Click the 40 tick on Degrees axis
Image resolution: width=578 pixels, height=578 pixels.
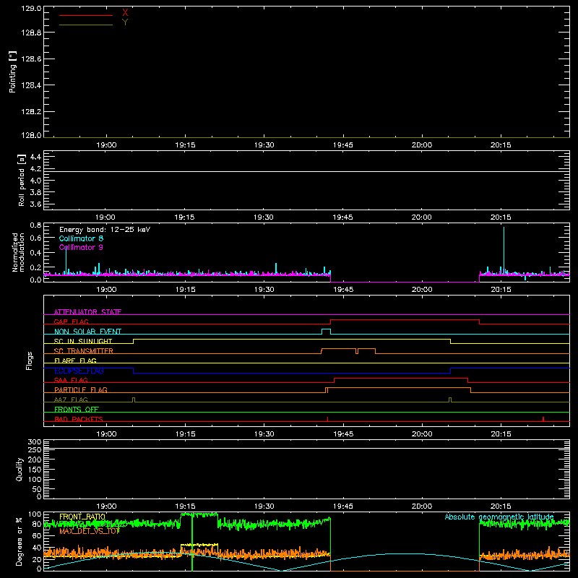click(x=37, y=548)
